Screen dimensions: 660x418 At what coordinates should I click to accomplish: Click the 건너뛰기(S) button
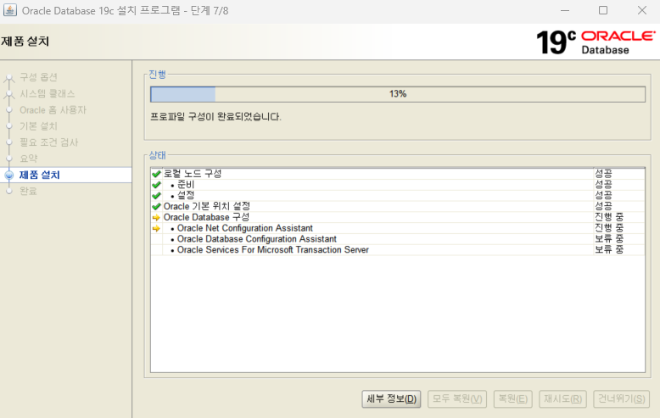pos(621,398)
